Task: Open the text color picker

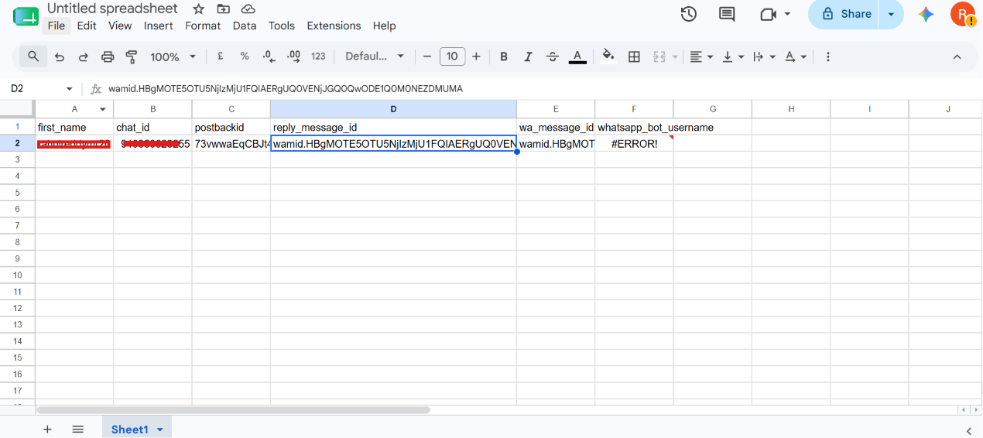Action: (577, 56)
